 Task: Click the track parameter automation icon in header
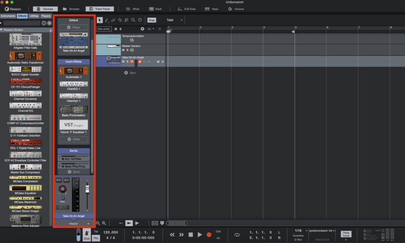pos(149,29)
